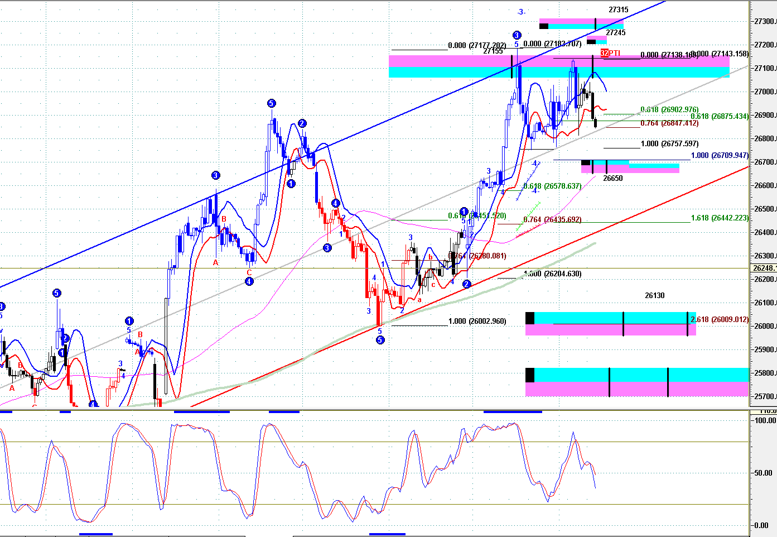This screenshot has height=537, width=777.
Task: Click the red wave B label near circled 3
Action: 224,219
